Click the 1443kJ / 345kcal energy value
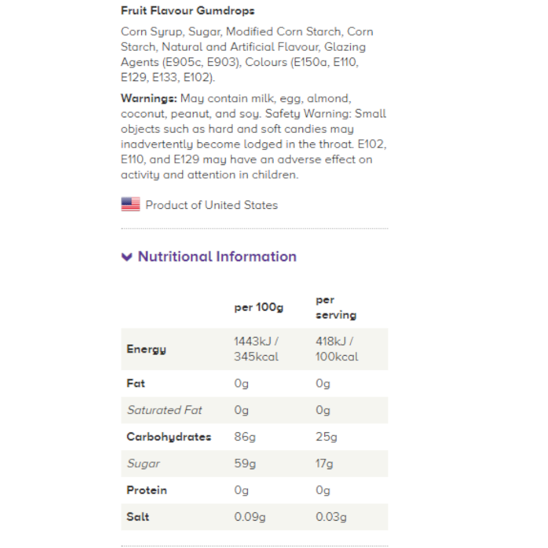The width and height of the screenshot is (548, 548). coord(256,349)
